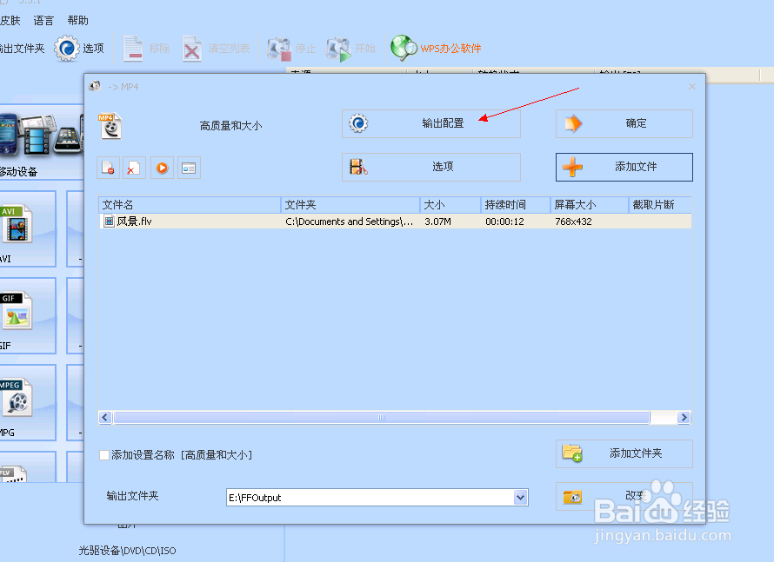Open the 语言 menu

click(43, 20)
